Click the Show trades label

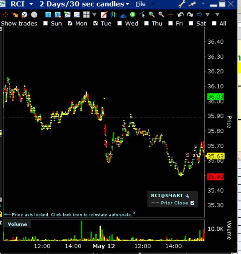click(x=19, y=24)
